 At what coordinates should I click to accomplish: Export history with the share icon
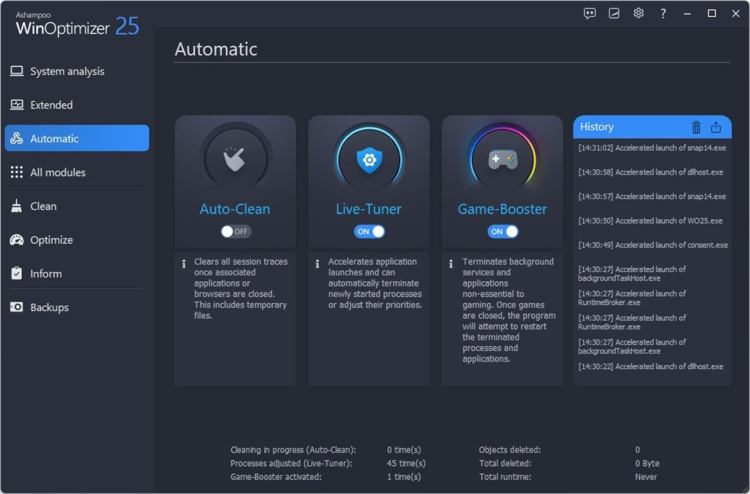pos(716,127)
